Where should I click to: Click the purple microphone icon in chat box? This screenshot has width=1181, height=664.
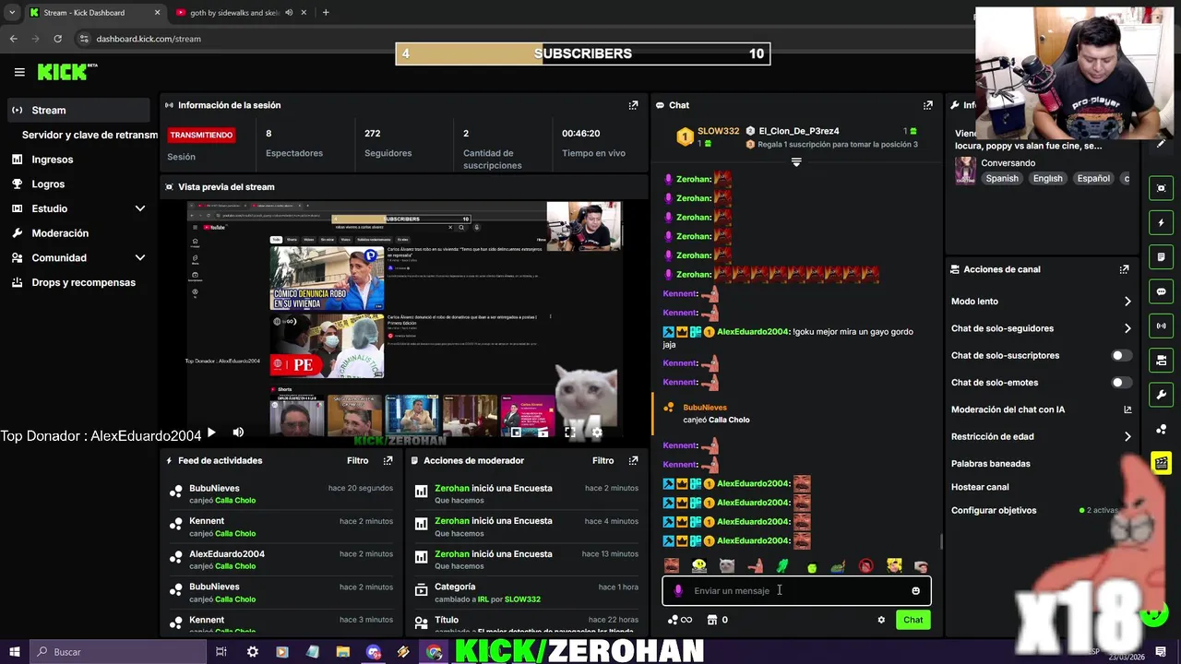(x=678, y=591)
